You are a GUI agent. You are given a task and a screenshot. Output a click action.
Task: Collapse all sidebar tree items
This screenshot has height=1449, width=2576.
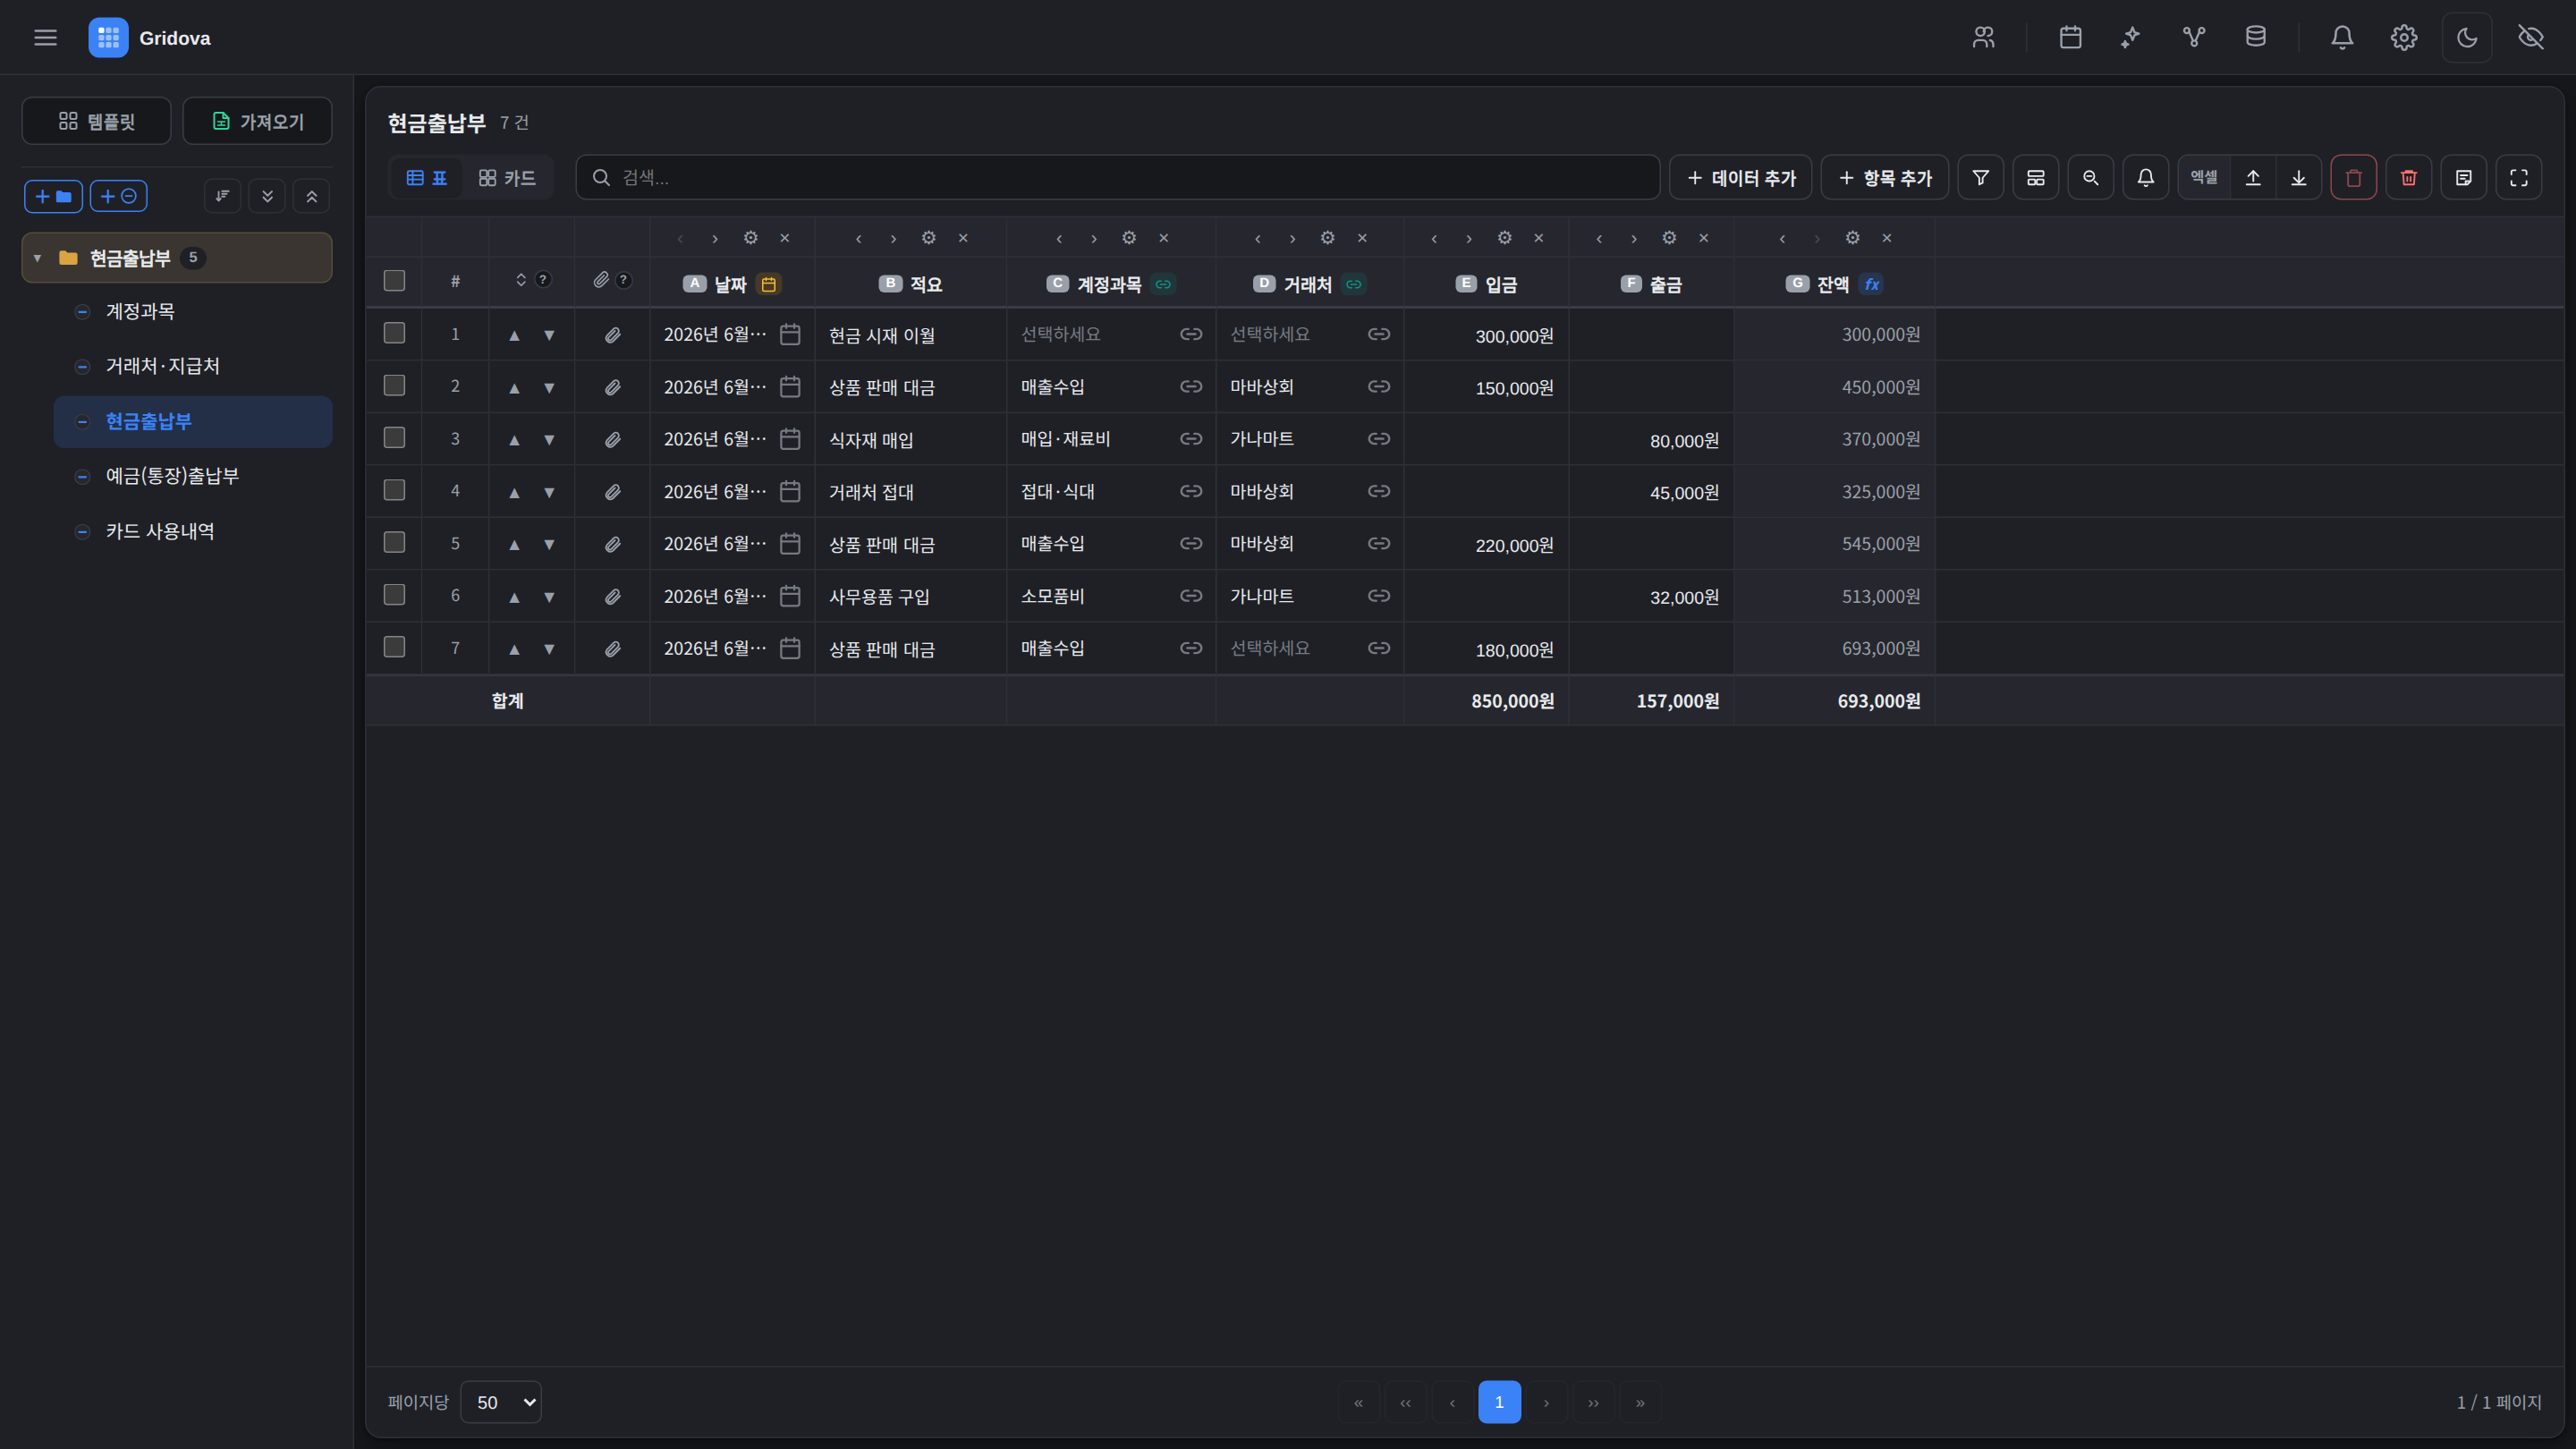[311, 196]
